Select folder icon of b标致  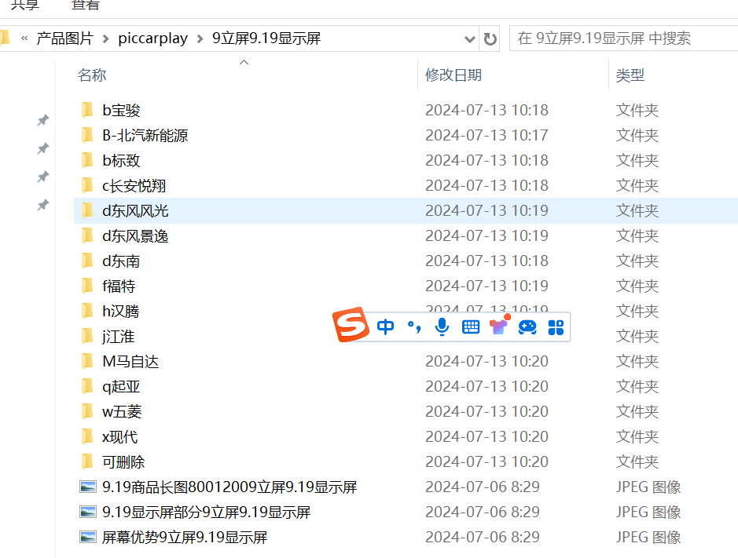[87, 160]
